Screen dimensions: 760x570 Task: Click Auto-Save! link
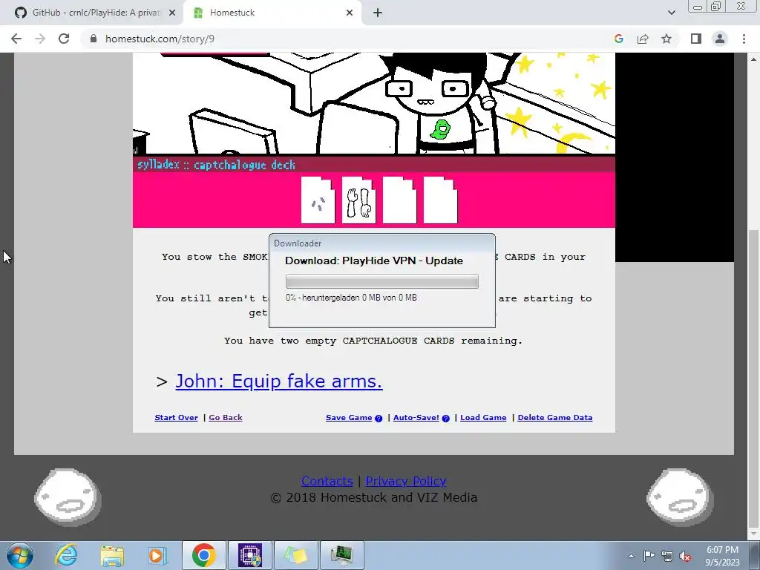pos(416,417)
